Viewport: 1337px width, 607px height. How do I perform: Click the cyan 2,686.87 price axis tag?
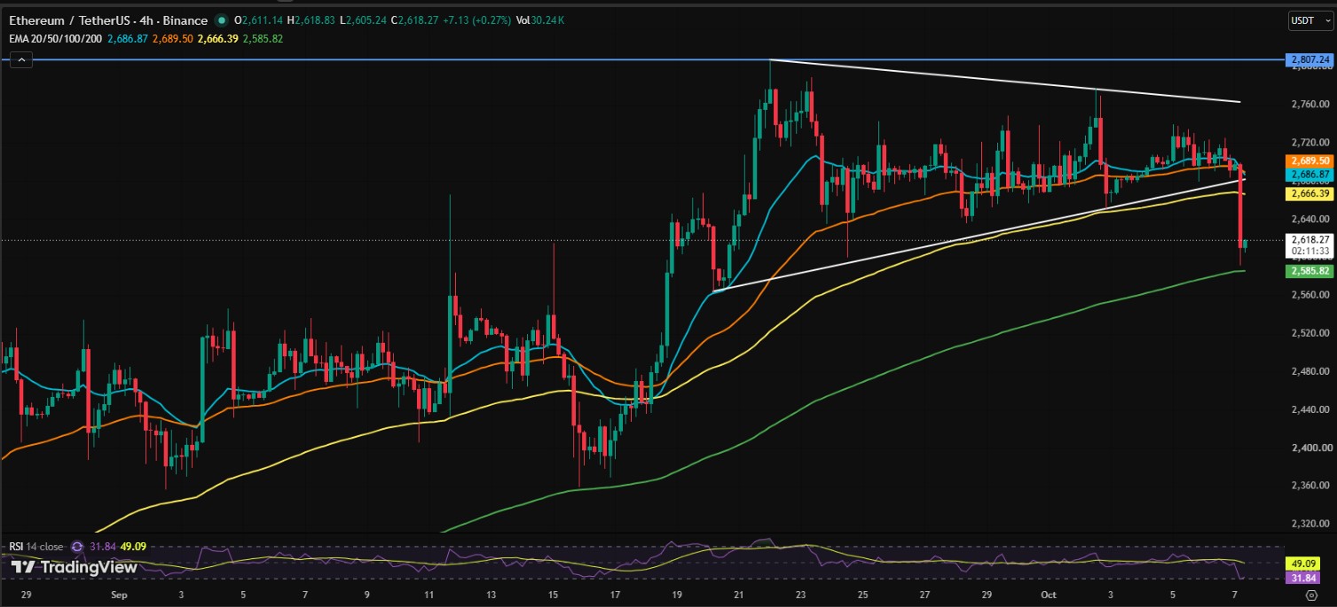click(x=1309, y=175)
